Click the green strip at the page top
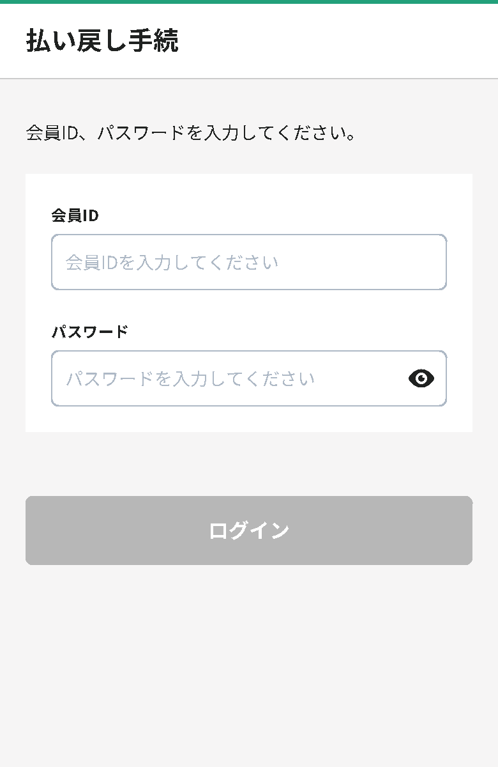 (249, 2)
